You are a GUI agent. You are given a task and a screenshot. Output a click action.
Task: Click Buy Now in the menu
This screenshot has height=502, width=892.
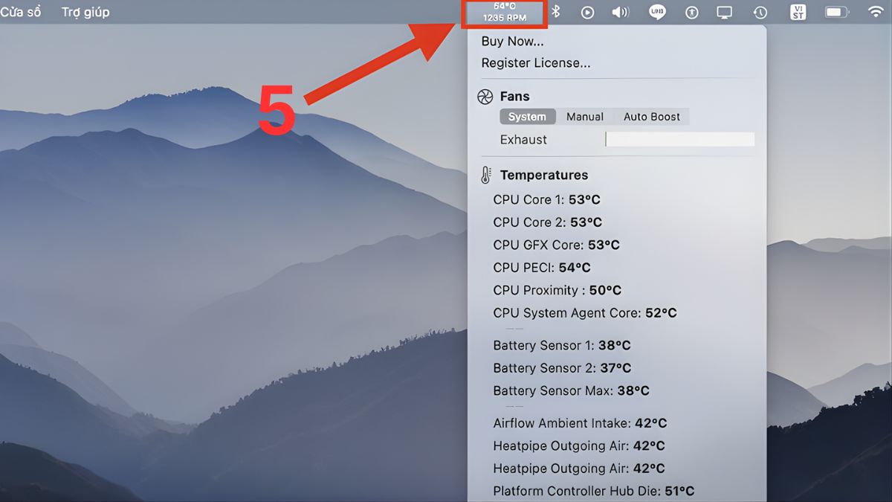(x=512, y=41)
